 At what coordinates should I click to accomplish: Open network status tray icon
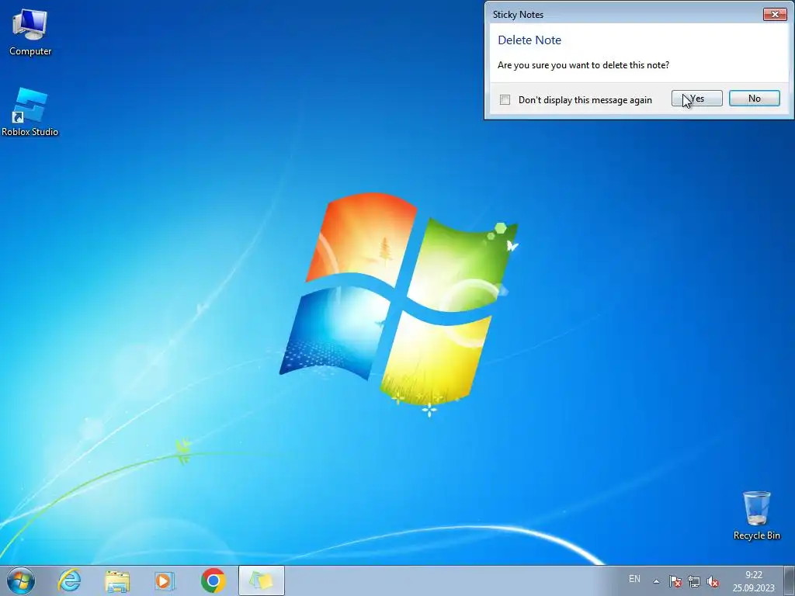693,581
